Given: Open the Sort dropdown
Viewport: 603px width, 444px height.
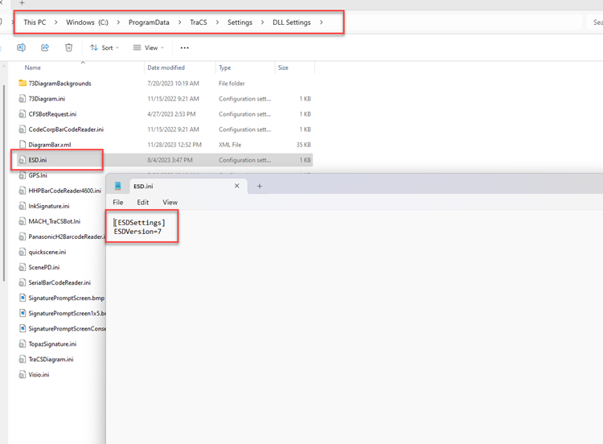Looking at the screenshot, I should click(105, 48).
